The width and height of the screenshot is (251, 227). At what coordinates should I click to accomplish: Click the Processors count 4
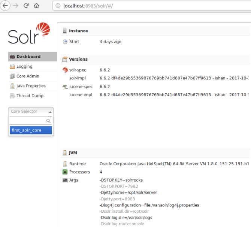point(101,172)
